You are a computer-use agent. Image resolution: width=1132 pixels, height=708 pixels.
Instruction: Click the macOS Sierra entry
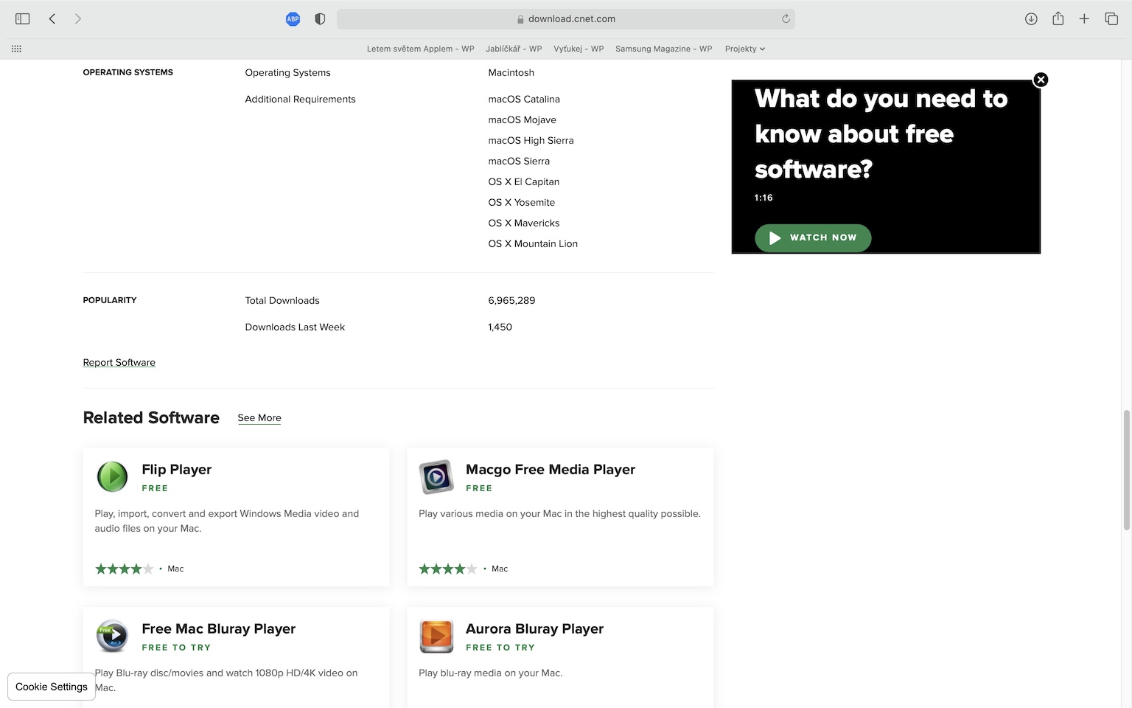(x=519, y=161)
